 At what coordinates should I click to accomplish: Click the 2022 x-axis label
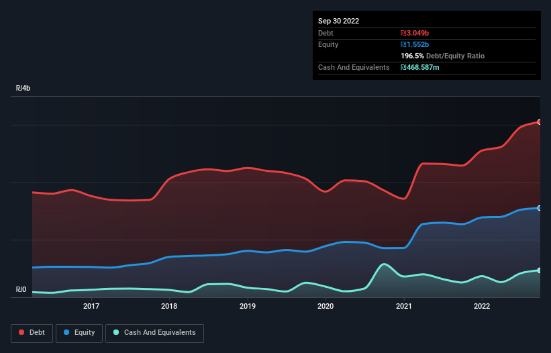[482, 306]
